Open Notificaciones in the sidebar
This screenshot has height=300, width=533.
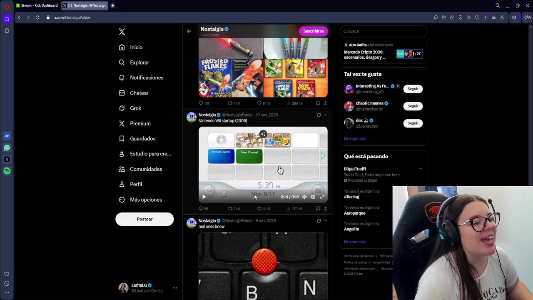tap(141, 77)
